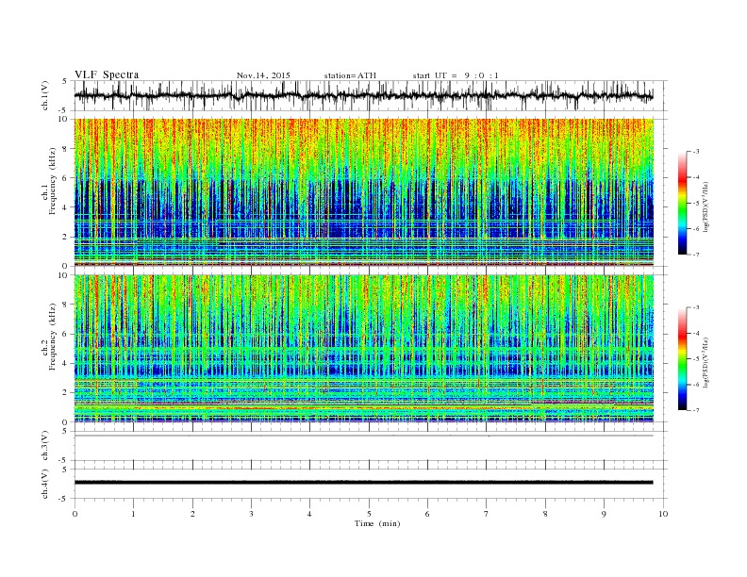The width and height of the screenshot is (747, 577).
Task: Select the date label "Nov.14, 2015"
Action: click(x=263, y=75)
